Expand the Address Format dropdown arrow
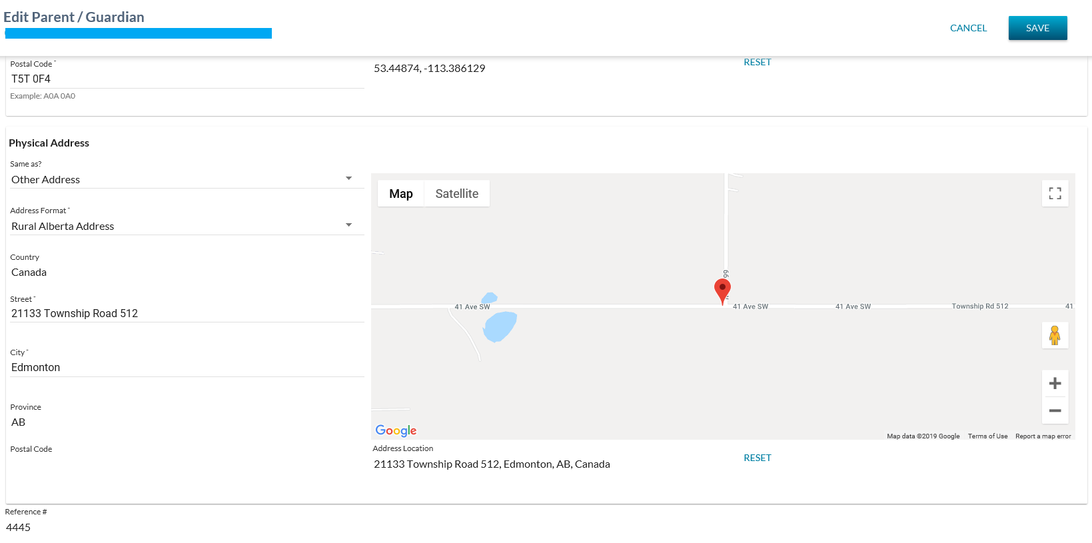This screenshot has height=543, width=1092. point(348,225)
